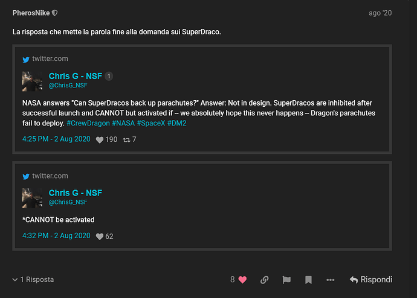Bookmark this post
The image size is (417, 298).
(308, 280)
